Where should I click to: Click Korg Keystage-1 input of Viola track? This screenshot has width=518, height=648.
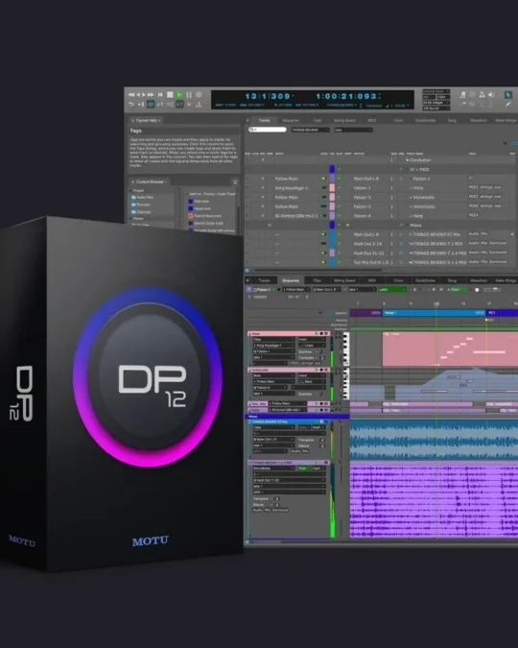[x=292, y=188]
